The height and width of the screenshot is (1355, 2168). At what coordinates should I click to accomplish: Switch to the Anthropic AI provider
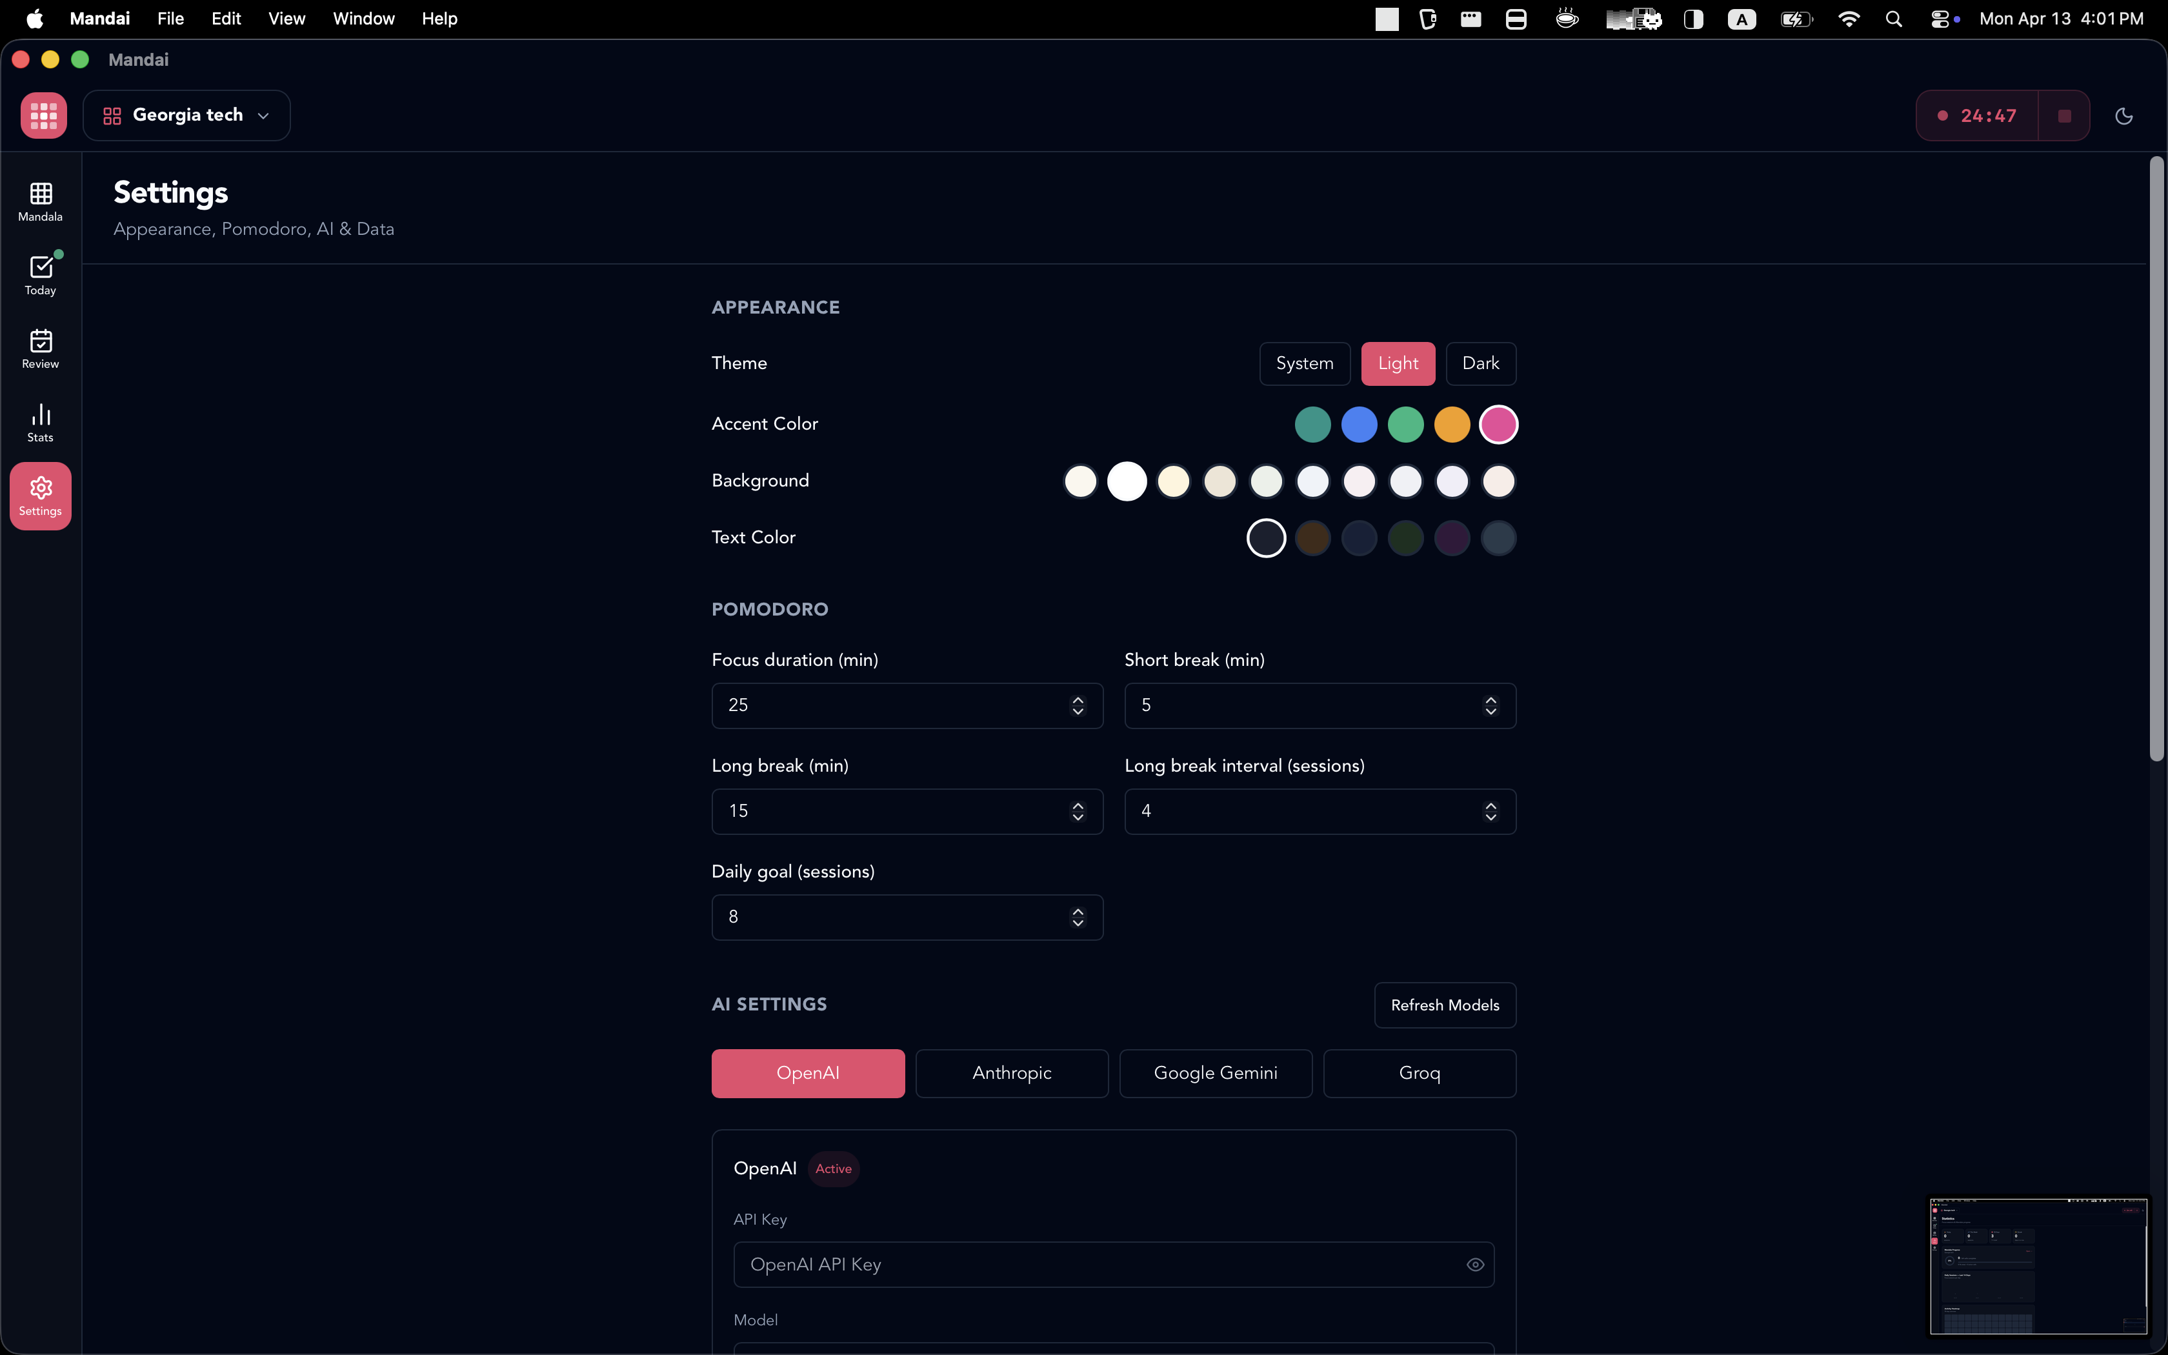[1012, 1072]
